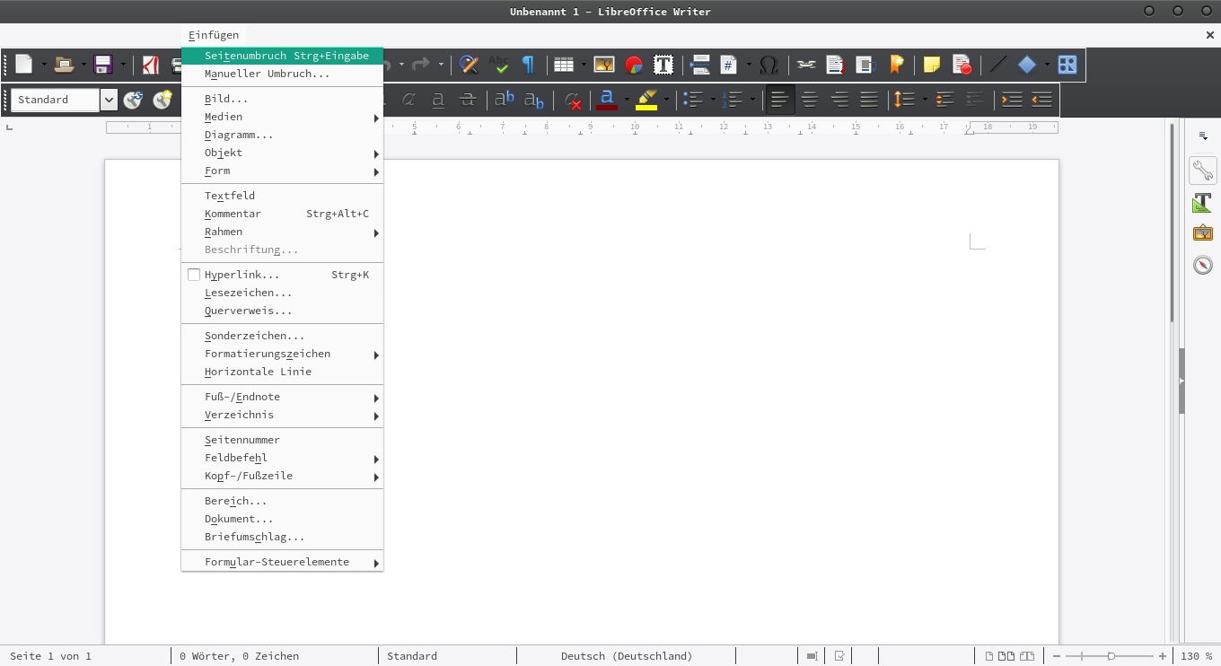Image resolution: width=1221 pixels, height=666 pixels.
Task: Open the Navigator from the sidebar compass icon
Action: [1203, 265]
